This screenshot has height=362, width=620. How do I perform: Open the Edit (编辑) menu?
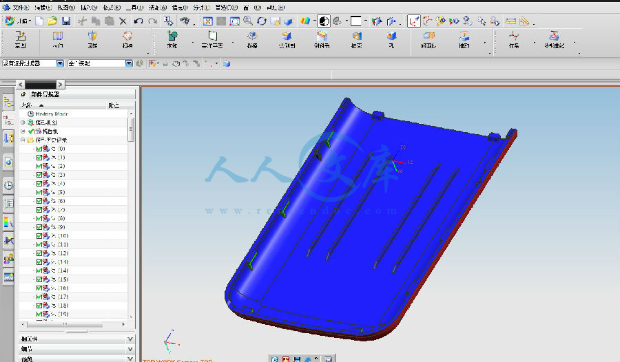(x=43, y=8)
